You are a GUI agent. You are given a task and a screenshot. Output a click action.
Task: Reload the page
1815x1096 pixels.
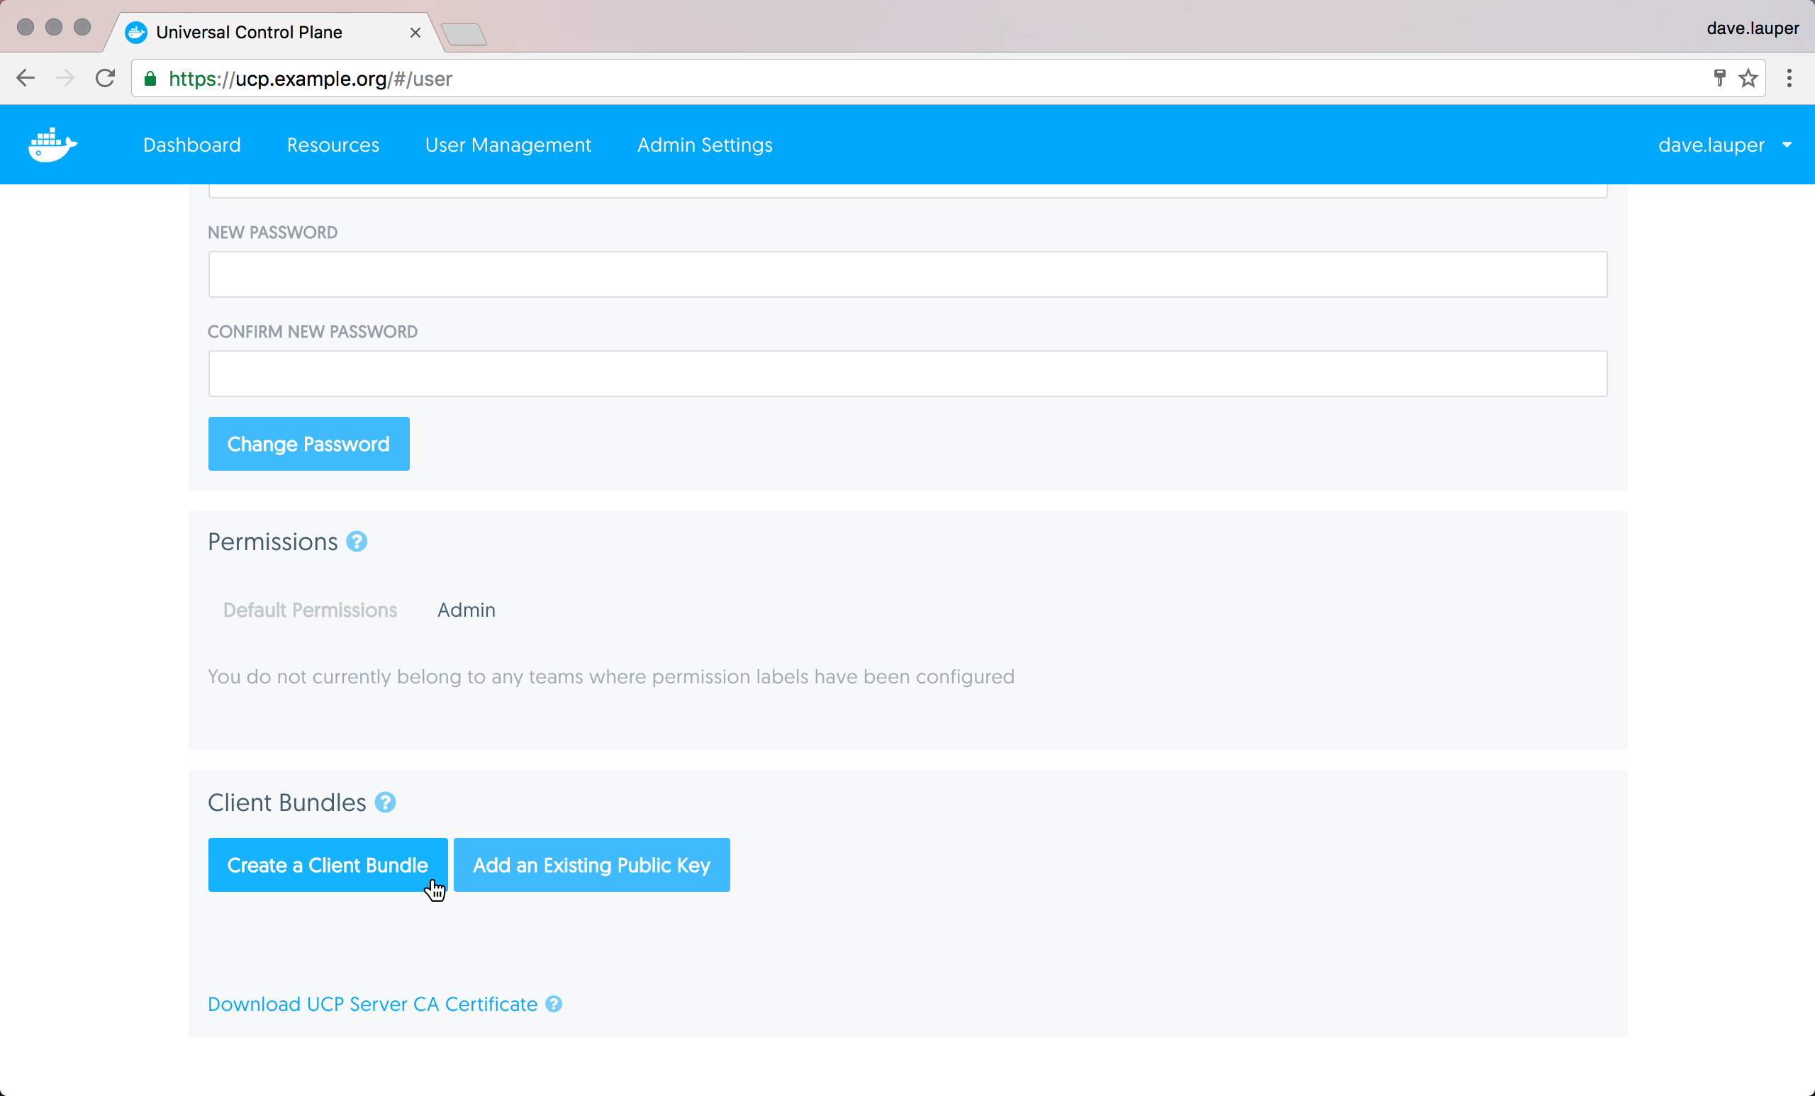click(106, 79)
